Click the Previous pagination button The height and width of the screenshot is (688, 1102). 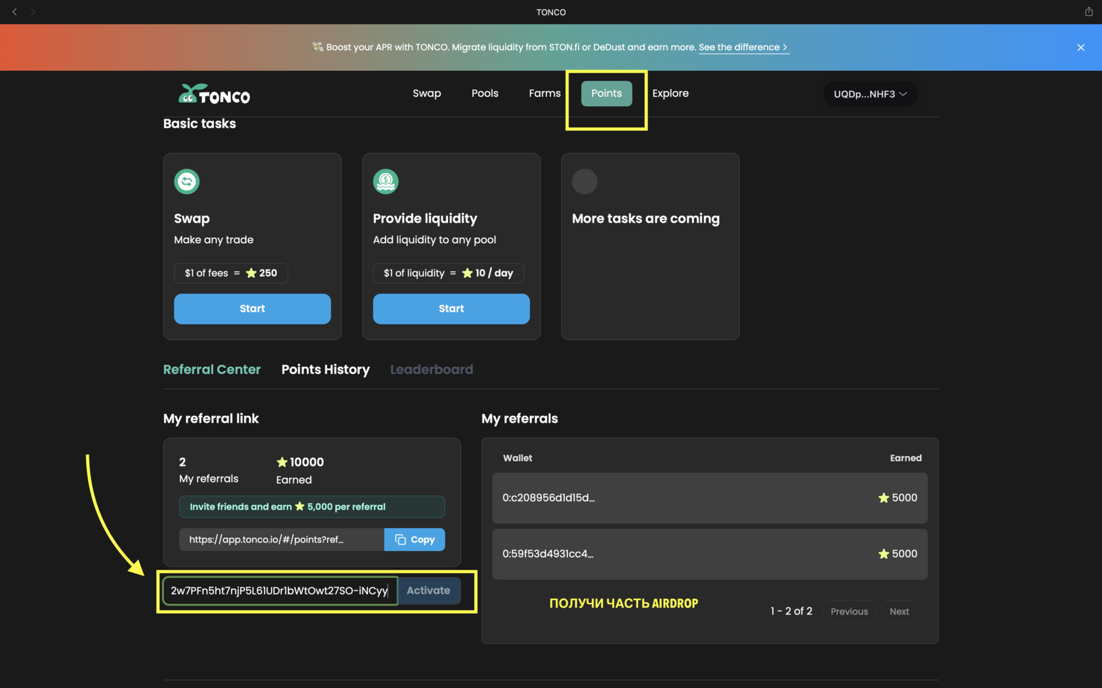click(849, 611)
